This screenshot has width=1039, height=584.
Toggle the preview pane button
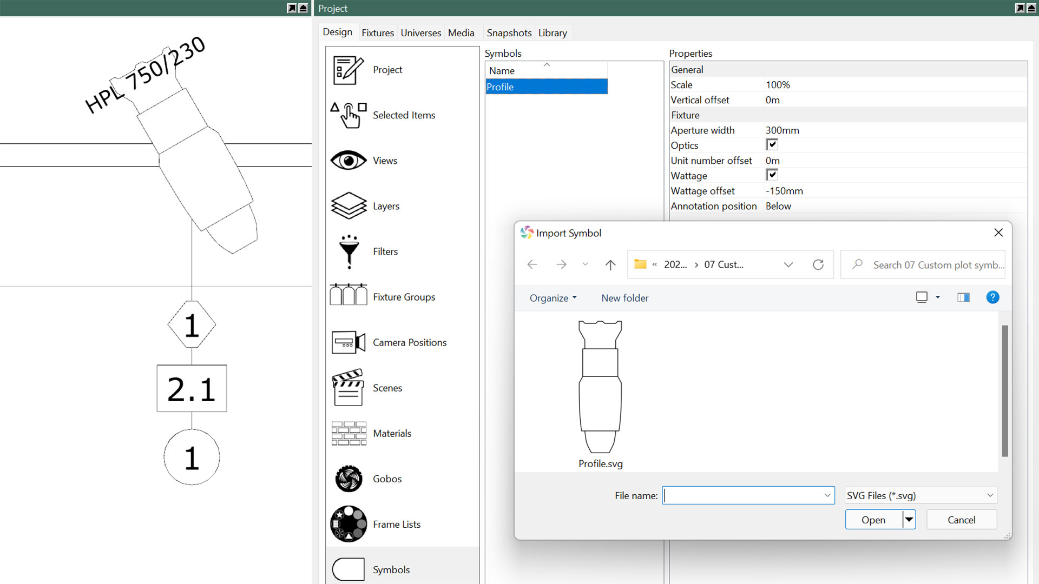coord(963,297)
